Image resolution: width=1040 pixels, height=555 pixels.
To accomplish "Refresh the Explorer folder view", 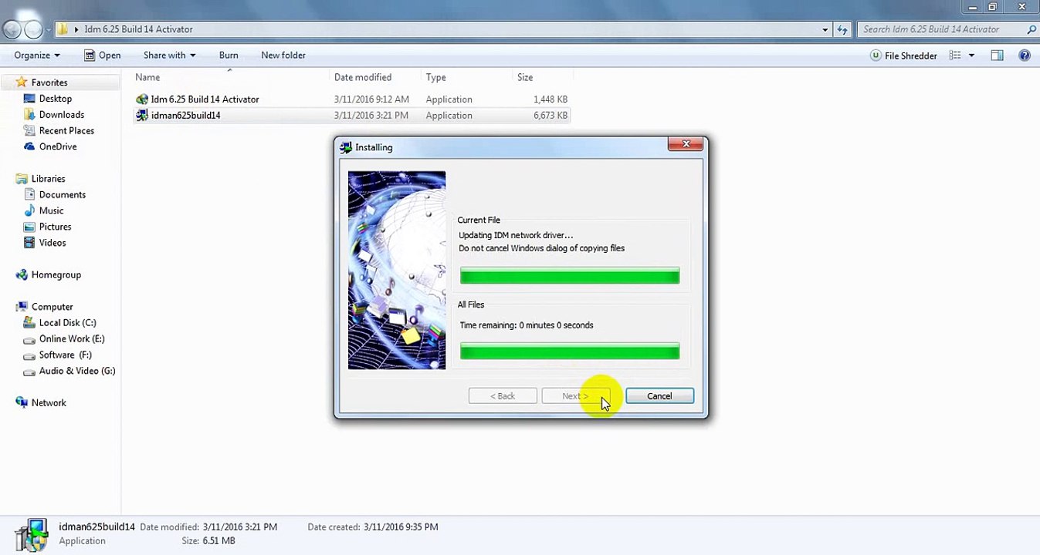I will [x=843, y=29].
